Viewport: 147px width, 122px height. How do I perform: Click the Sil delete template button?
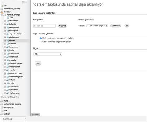pyautogui.click(x=127, y=26)
